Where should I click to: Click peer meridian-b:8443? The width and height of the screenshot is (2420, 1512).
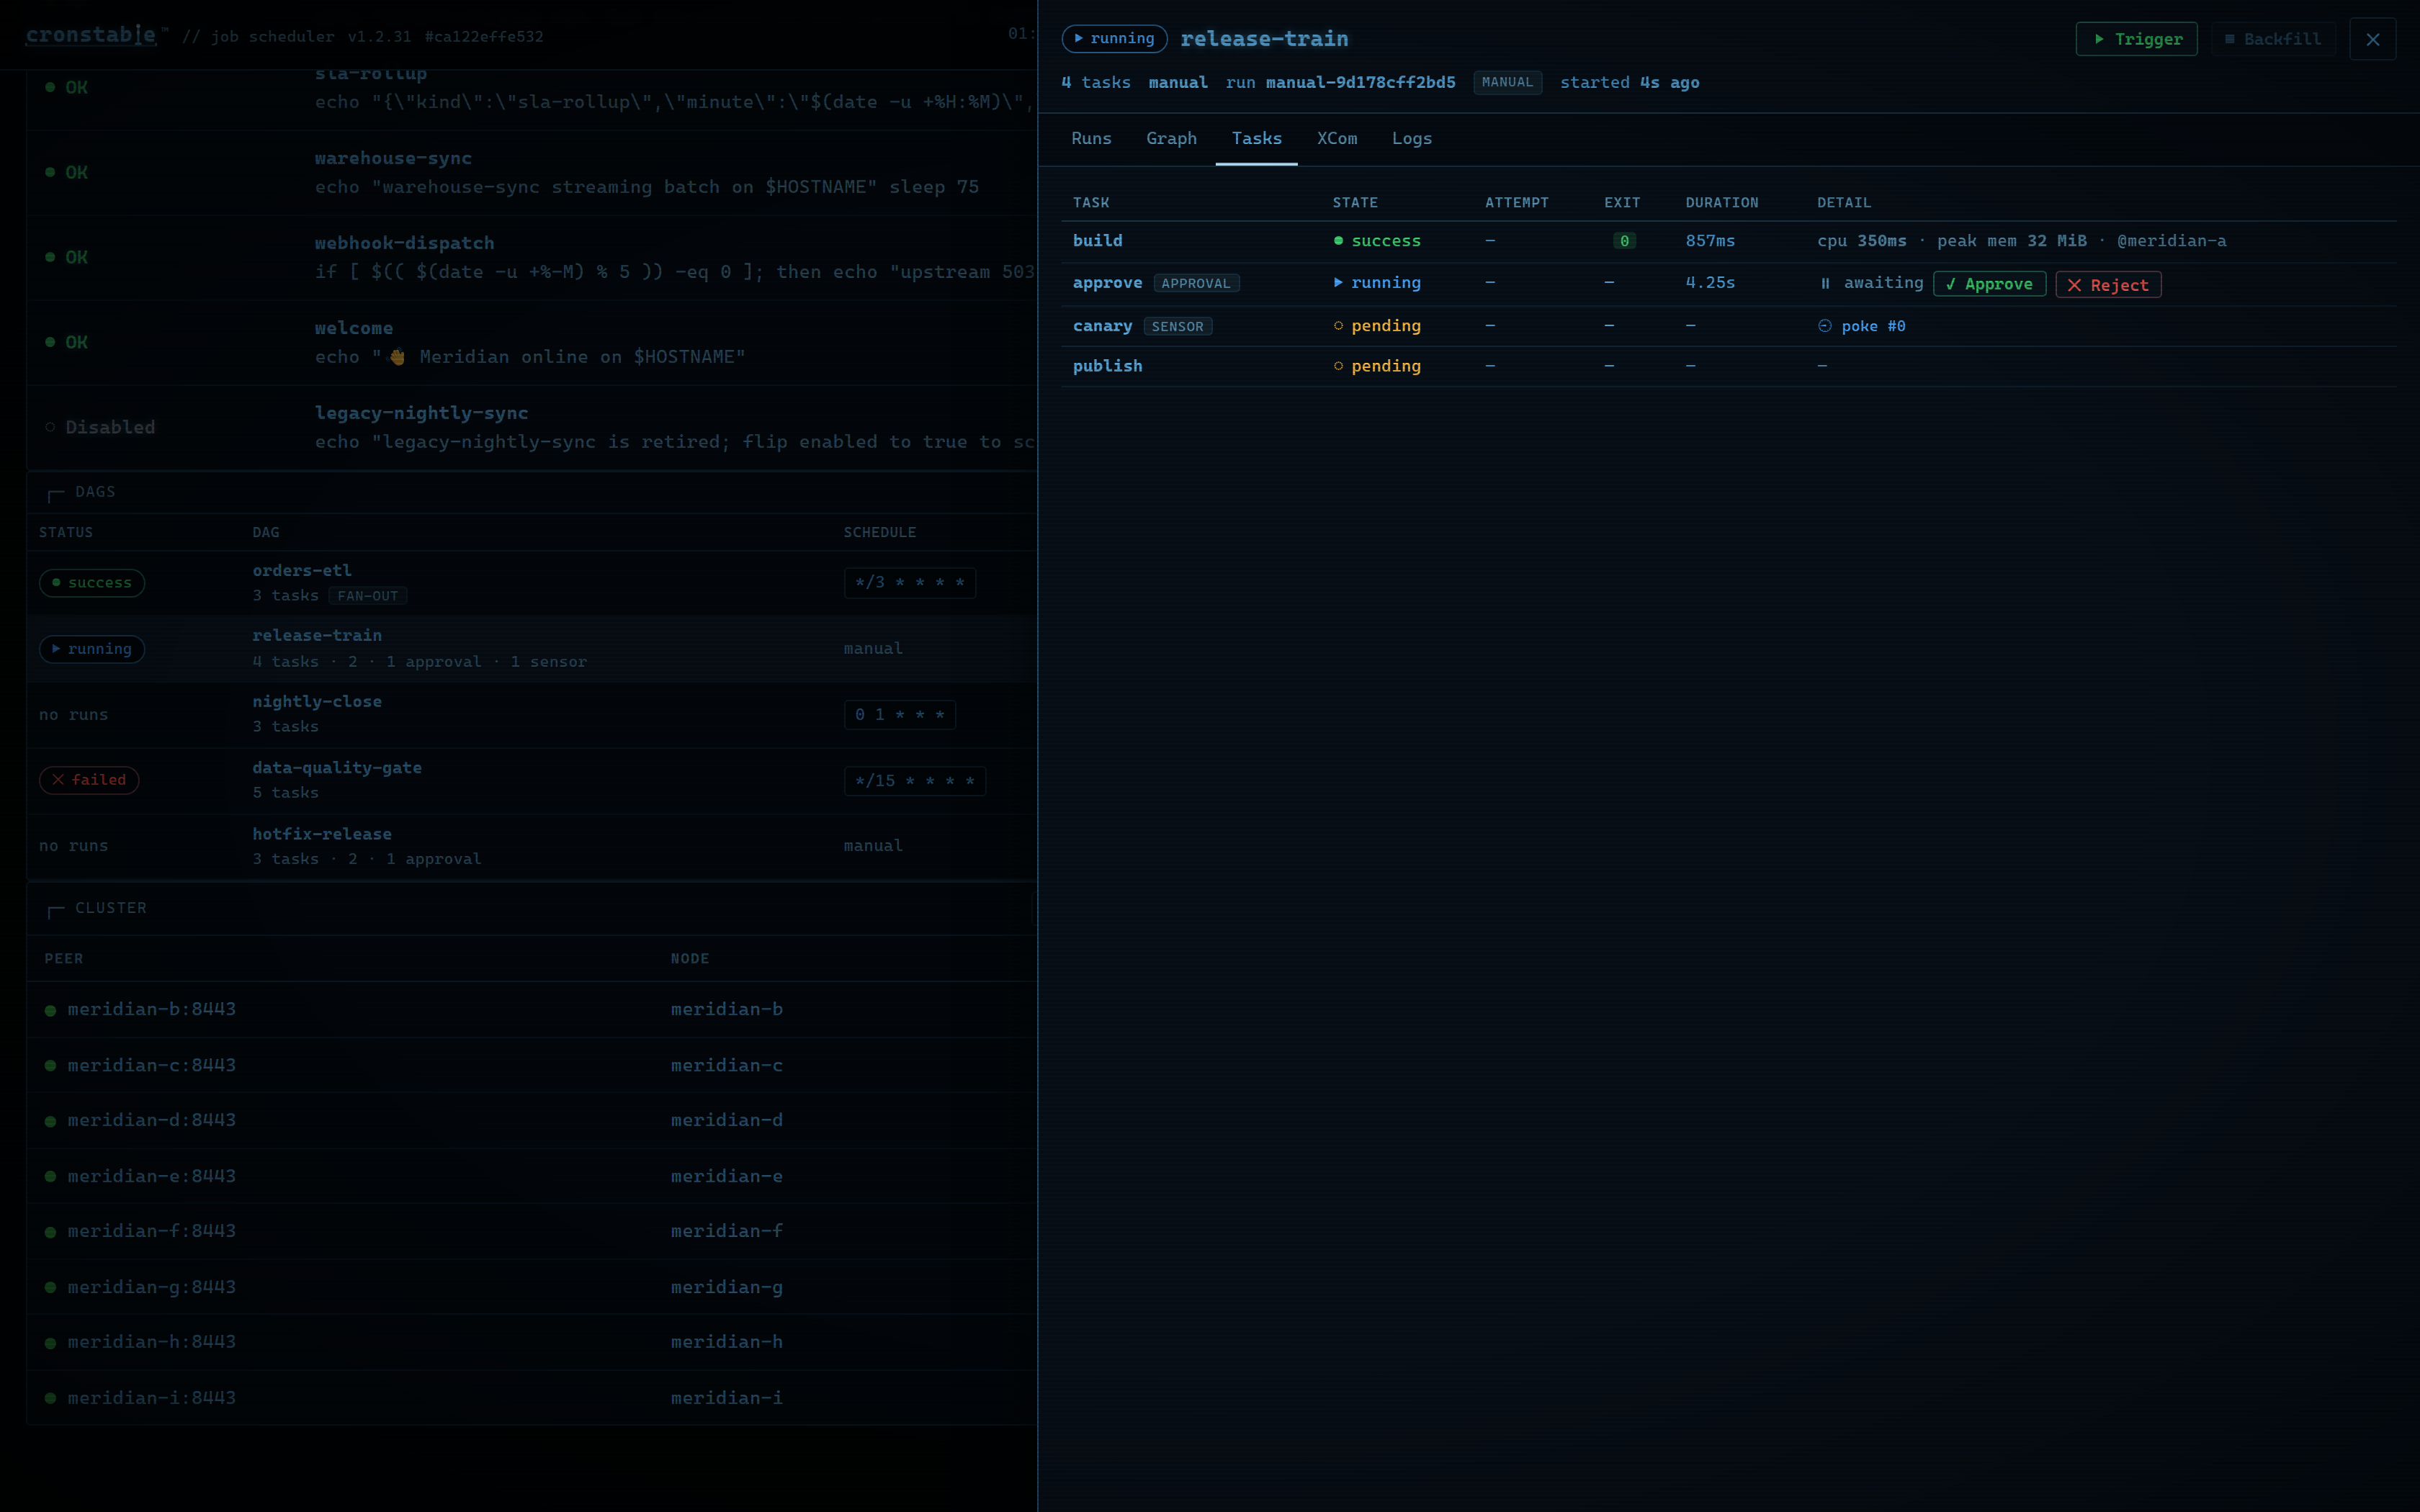(x=152, y=1009)
